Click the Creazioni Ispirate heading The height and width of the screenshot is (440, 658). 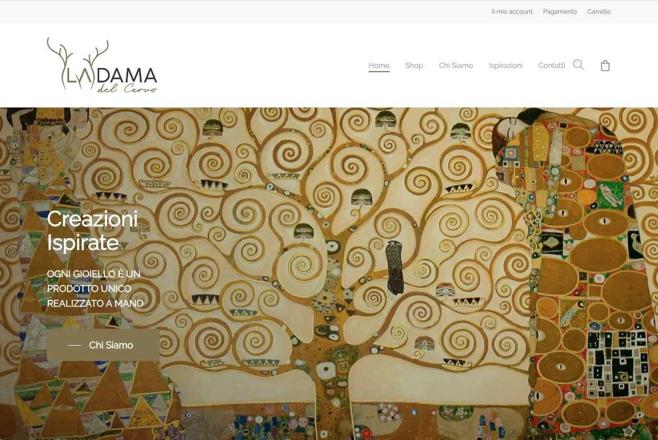pos(92,231)
